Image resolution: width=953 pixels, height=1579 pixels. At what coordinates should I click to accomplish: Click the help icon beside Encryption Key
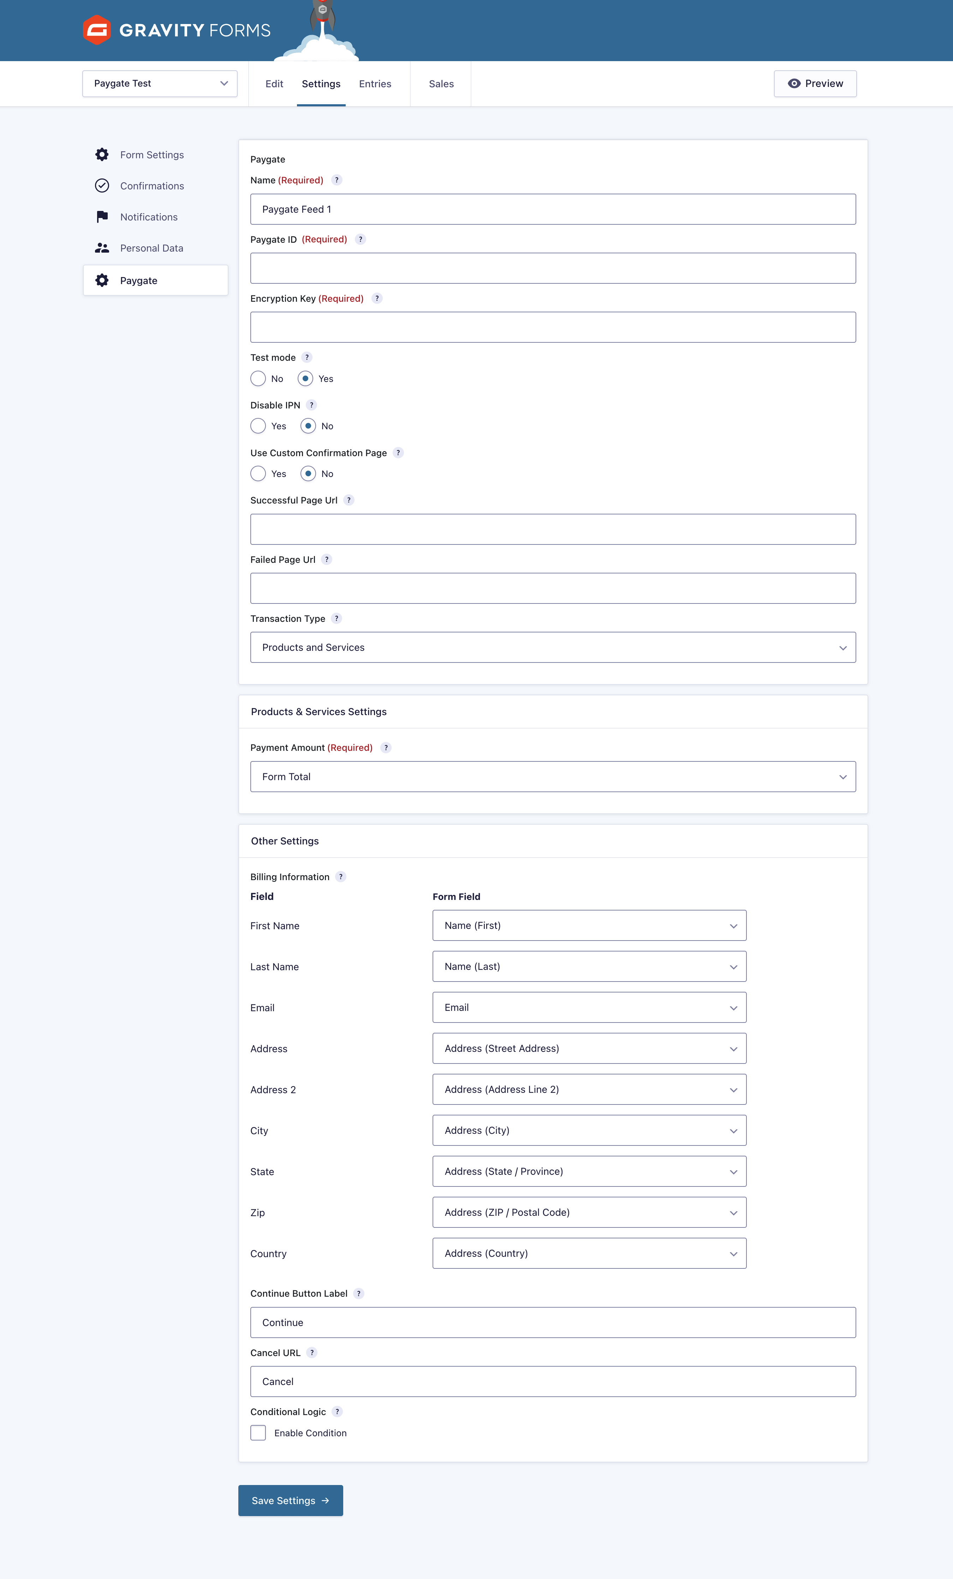pyautogui.click(x=377, y=299)
